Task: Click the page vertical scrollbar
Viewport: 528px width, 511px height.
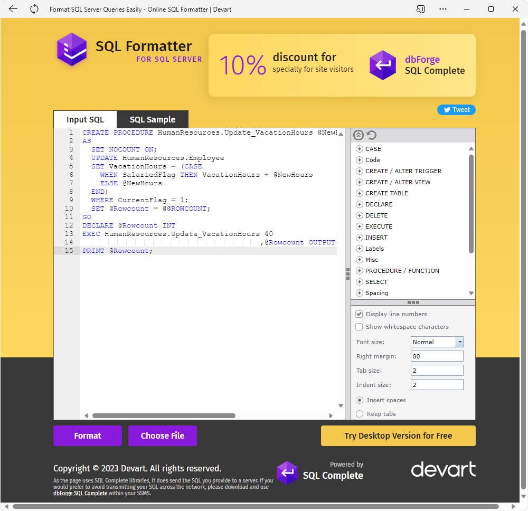Action: click(x=523, y=259)
